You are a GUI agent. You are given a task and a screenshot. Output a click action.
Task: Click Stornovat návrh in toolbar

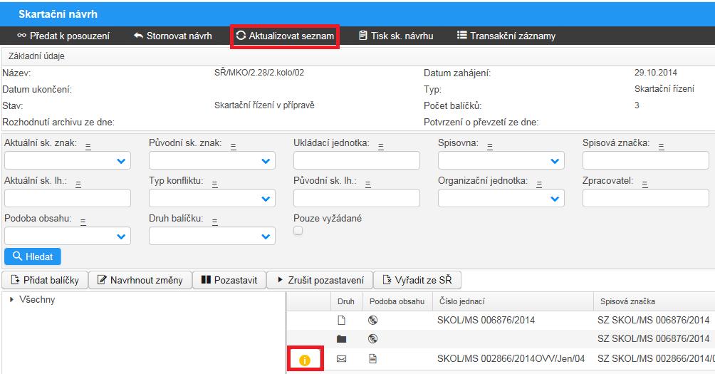[173, 36]
